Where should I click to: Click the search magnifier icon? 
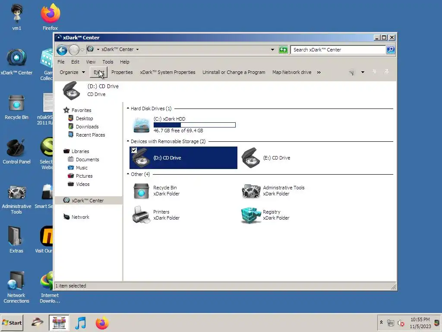[x=391, y=50]
